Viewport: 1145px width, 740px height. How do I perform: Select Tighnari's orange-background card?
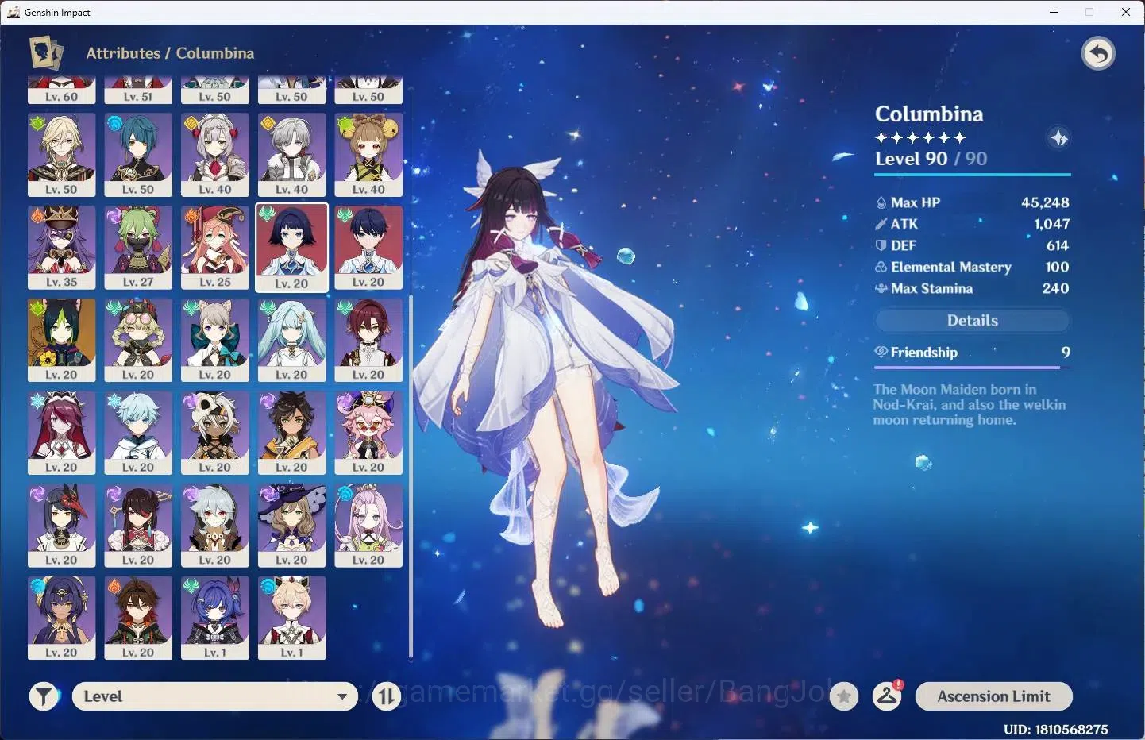point(62,341)
